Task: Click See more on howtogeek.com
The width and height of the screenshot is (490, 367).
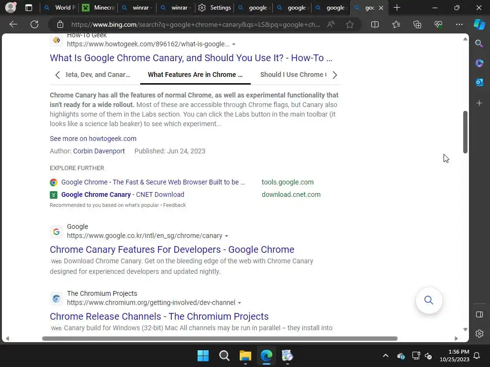Action: pos(93,139)
